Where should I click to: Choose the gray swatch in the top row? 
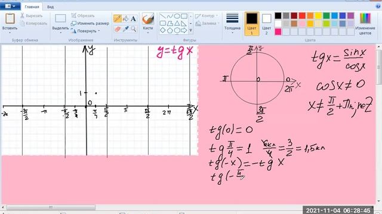286,16
